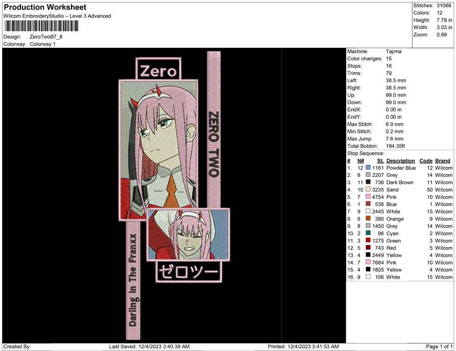The height and width of the screenshot is (351, 456).
Task: Click the Printed timestamp
Action: (303, 346)
